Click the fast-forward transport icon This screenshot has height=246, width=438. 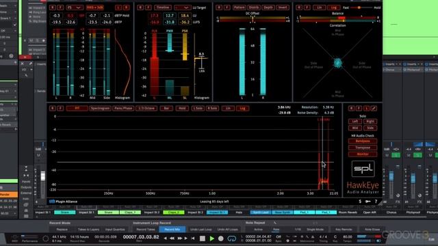(179, 238)
